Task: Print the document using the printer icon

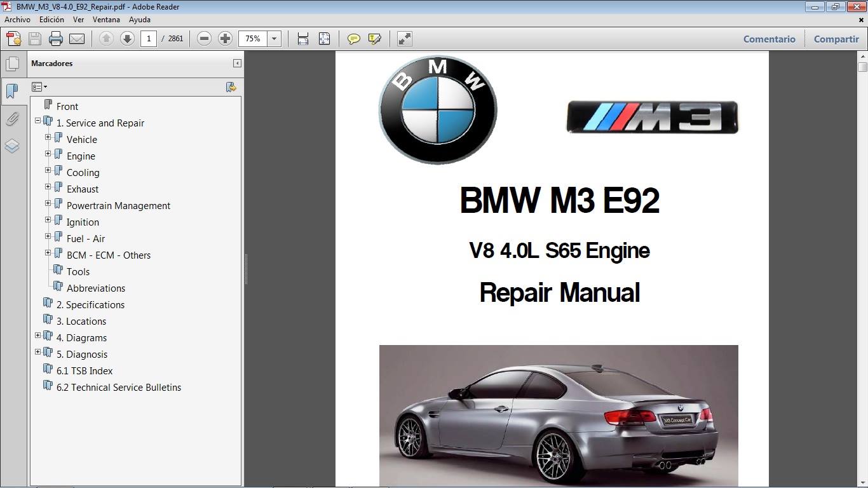Action: click(56, 39)
